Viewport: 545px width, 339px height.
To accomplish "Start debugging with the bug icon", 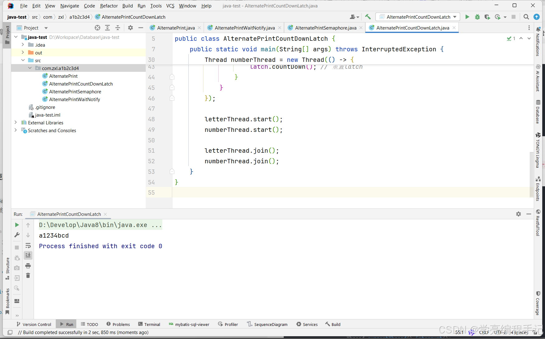I will (x=477, y=17).
